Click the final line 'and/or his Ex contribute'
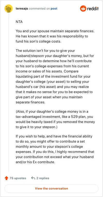The height and width of the screenshot is (197, 103). [x=35, y=162]
